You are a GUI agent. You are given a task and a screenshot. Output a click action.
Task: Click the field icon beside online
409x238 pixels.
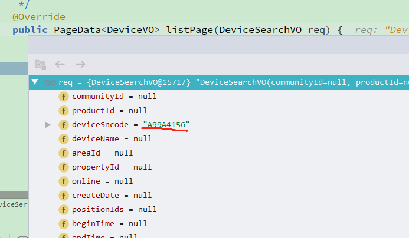point(63,181)
